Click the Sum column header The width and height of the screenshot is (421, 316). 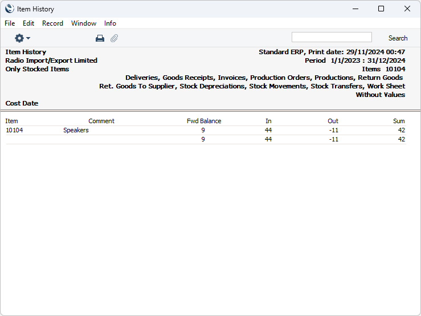[x=399, y=121]
